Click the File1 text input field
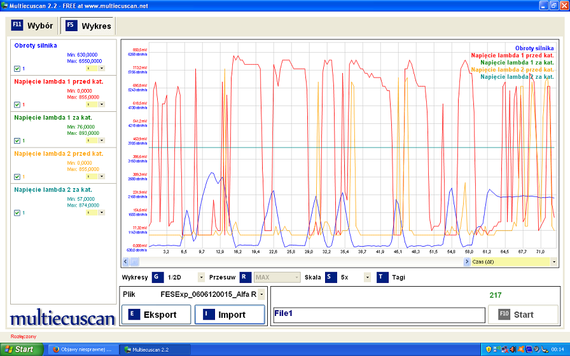 (378, 315)
